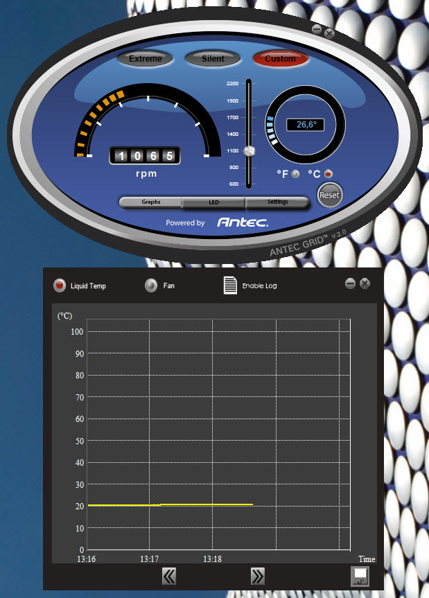Image resolution: width=429 pixels, height=598 pixels.
Task: Click the Liquid Temp label
Action: click(88, 286)
